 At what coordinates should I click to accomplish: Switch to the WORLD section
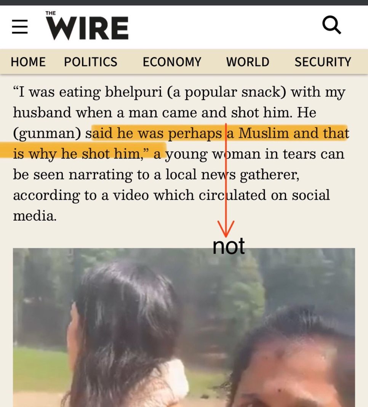click(248, 62)
